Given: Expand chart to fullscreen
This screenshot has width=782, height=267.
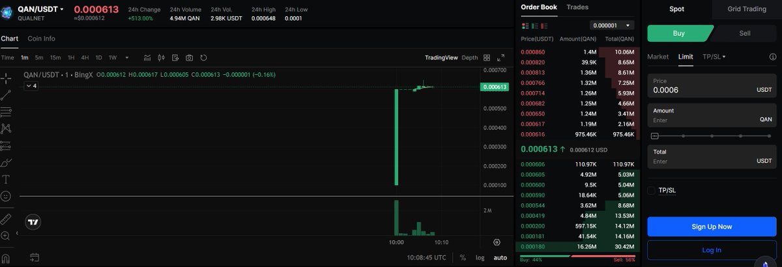Looking at the screenshot, I should 502,58.
